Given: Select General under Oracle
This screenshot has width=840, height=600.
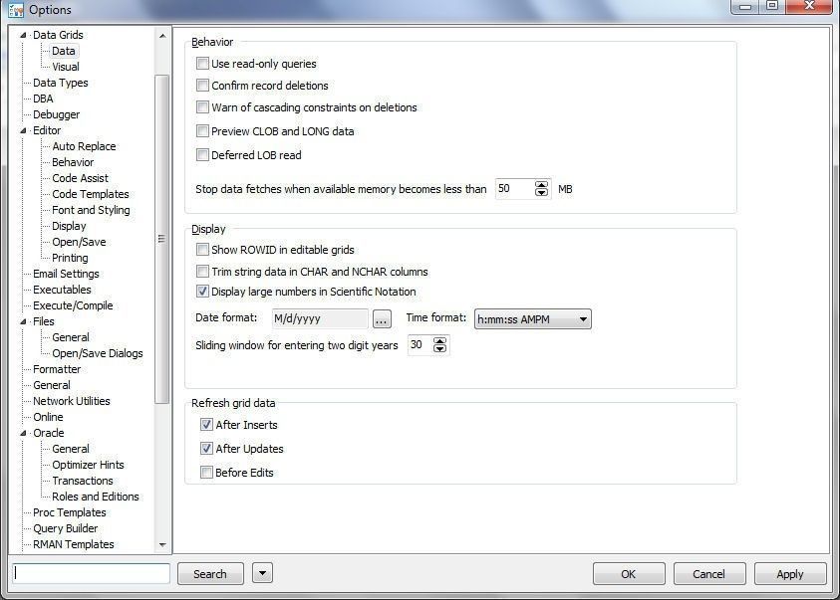Looking at the screenshot, I should pos(70,449).
